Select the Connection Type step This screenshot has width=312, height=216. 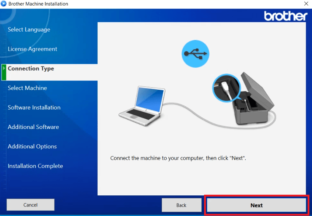[49, 72]
